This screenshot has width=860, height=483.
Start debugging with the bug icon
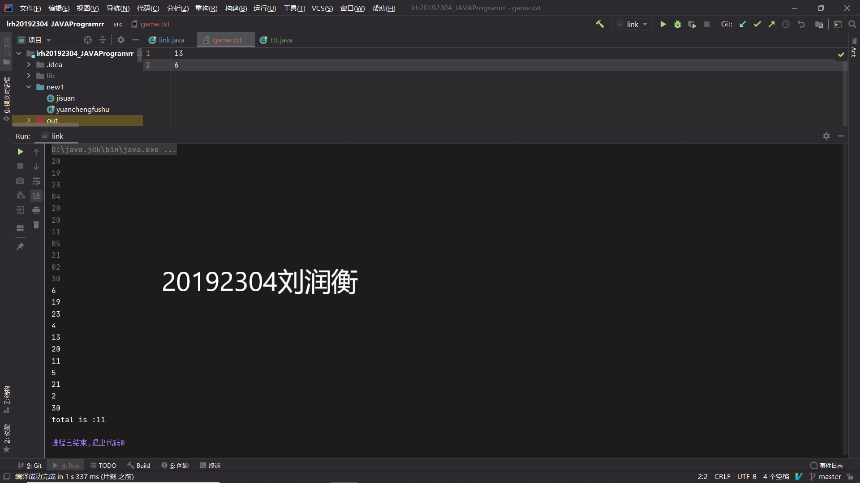pyautogui.click(x=678, y=24)
